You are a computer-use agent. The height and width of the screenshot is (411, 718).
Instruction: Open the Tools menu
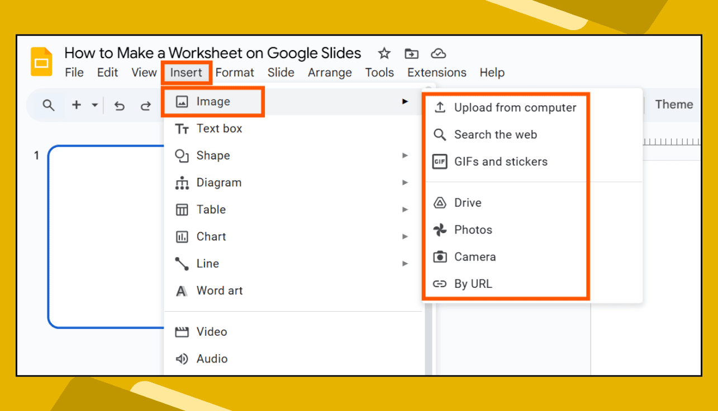(x=379, y=72)
